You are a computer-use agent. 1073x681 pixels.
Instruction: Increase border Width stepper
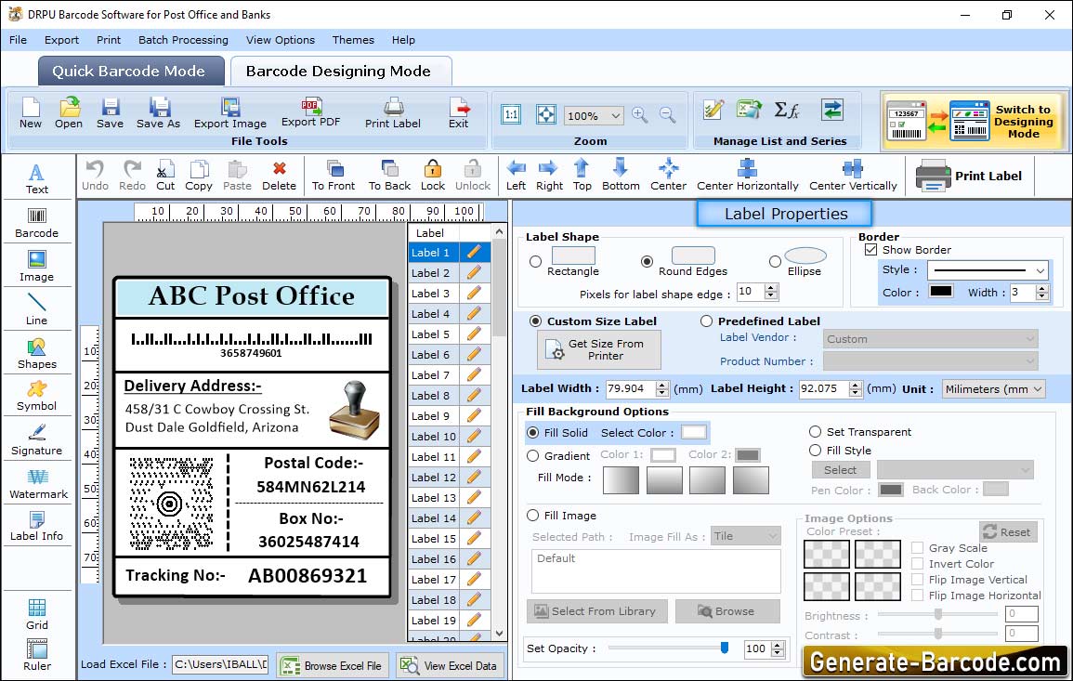pyautogui.click(x=1042, y=288)
